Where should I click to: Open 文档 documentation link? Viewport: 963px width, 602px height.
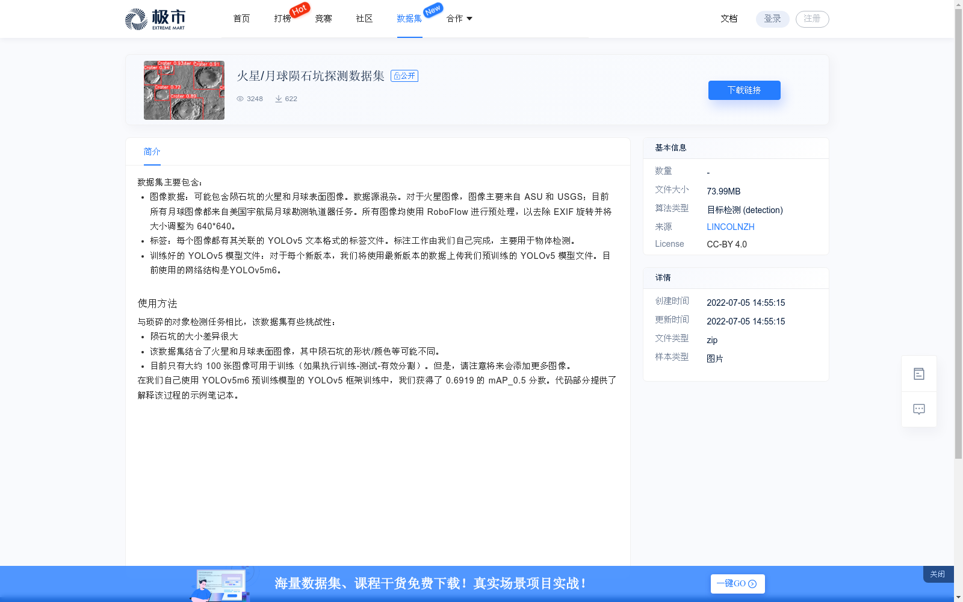[x=729, y=19]
